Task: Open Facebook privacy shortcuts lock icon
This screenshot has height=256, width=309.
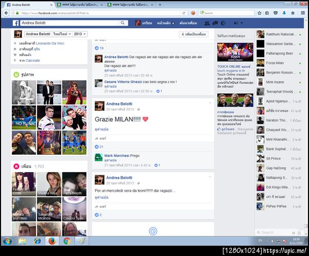Action: 235,23
